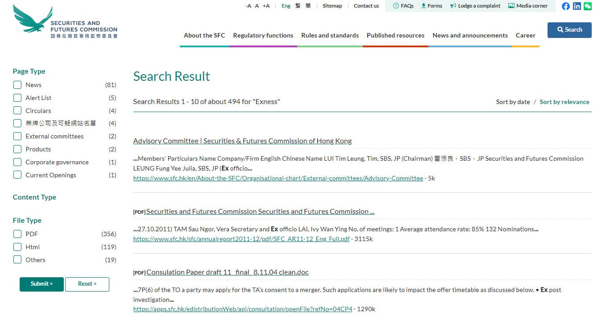606x317 pixels.
Task: Check the PDF file type checkbox
Action: click(17, 234)
